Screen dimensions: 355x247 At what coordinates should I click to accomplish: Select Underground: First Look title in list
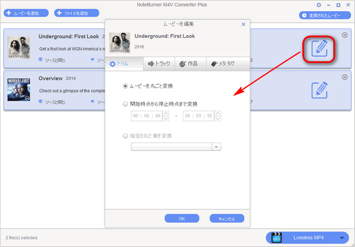(x=69, y=37)
